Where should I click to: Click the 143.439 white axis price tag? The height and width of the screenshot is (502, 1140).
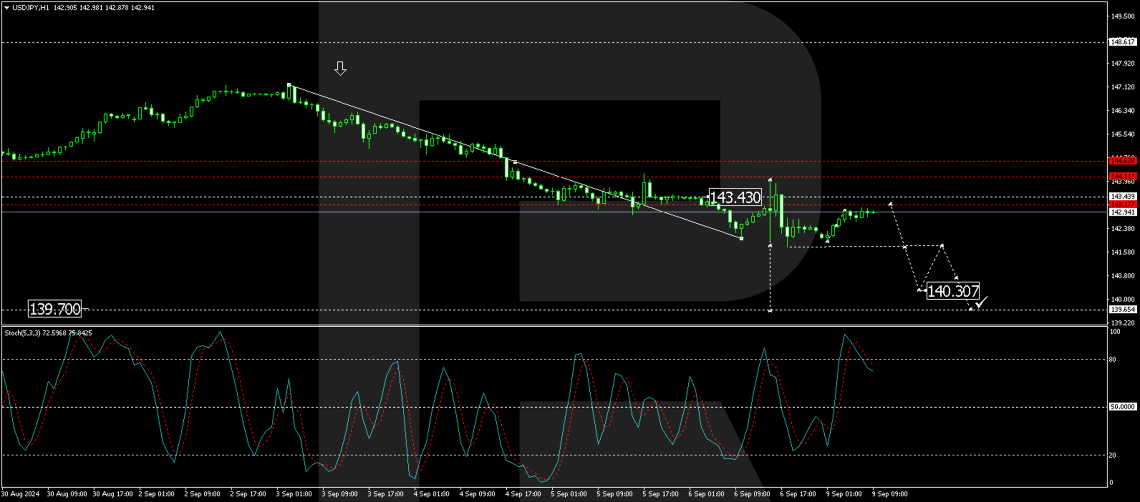[1123, 196]
